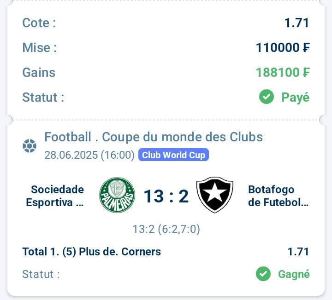This screenshot has width=332, height=300.
Task: Click the Payé status text
Action: click(x=296, y=98)
